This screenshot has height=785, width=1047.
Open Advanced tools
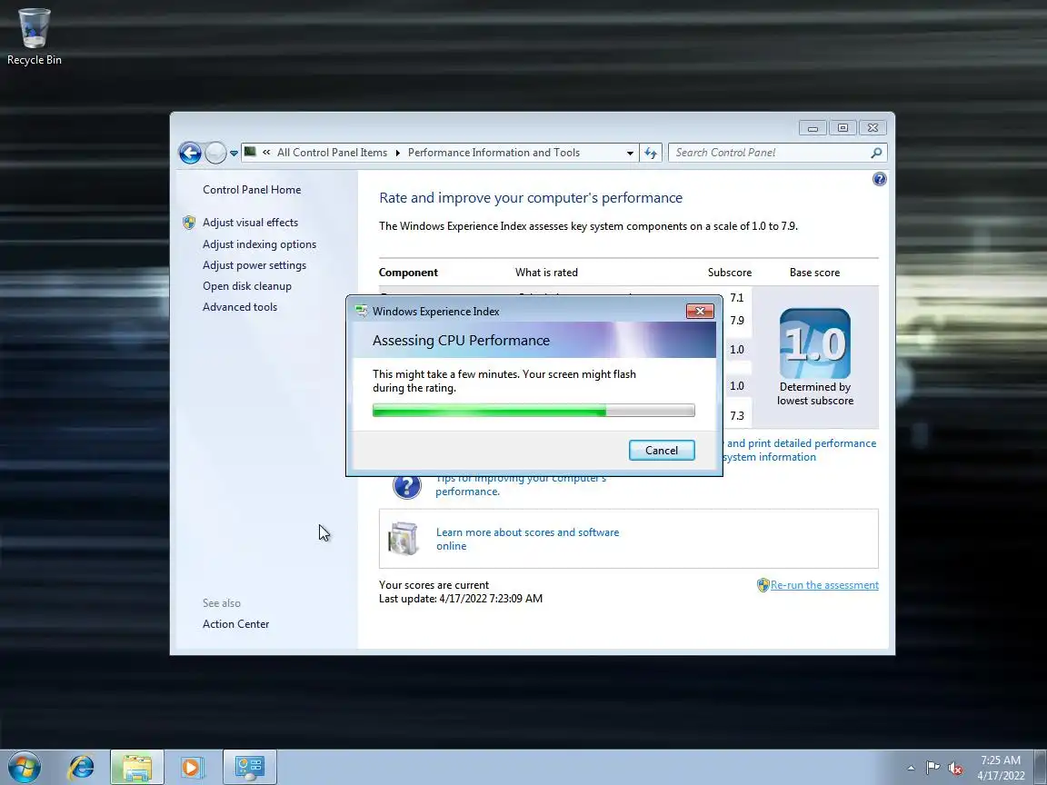[x=240, y=306]
